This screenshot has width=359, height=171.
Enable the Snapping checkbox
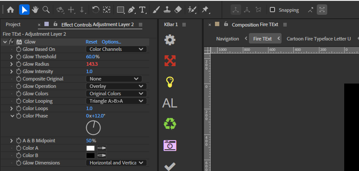pyautogui.click(x=272, y=10)
